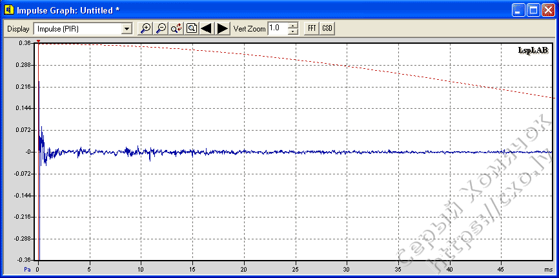Minimize the Impulse Graph window
The image size is (559, 278).
518,10
